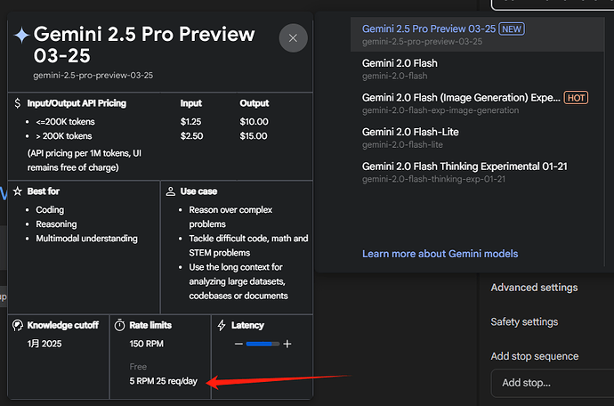
Task: Click the NEW badge on Gemini 2.5 Pro
Action: [512, 29]
